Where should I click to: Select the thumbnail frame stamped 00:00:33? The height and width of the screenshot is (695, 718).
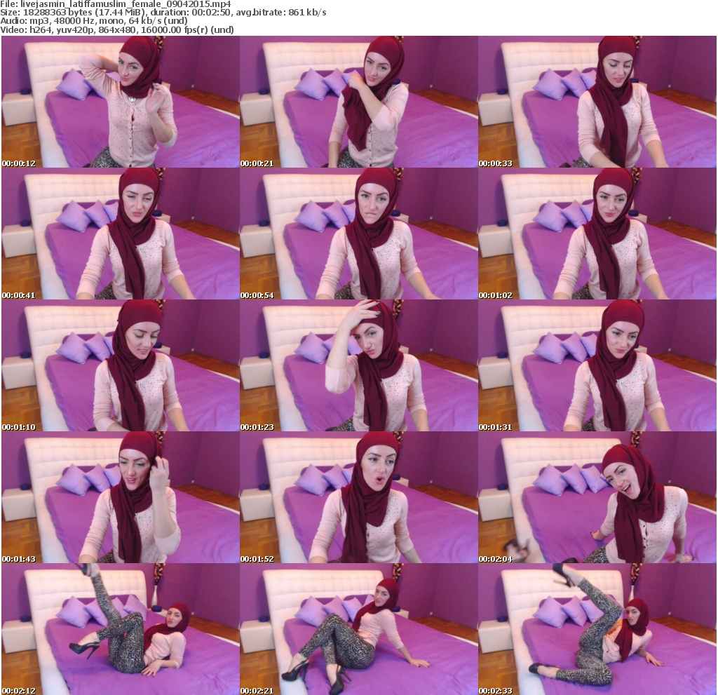(597, 102)
